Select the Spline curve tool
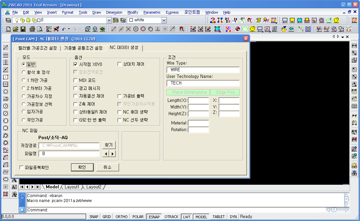Screen dimensions: 360x221 (6, 172)
